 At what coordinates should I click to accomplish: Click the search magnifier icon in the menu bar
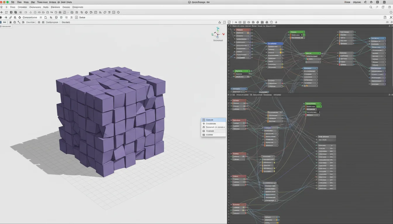(x=371, y=7)
